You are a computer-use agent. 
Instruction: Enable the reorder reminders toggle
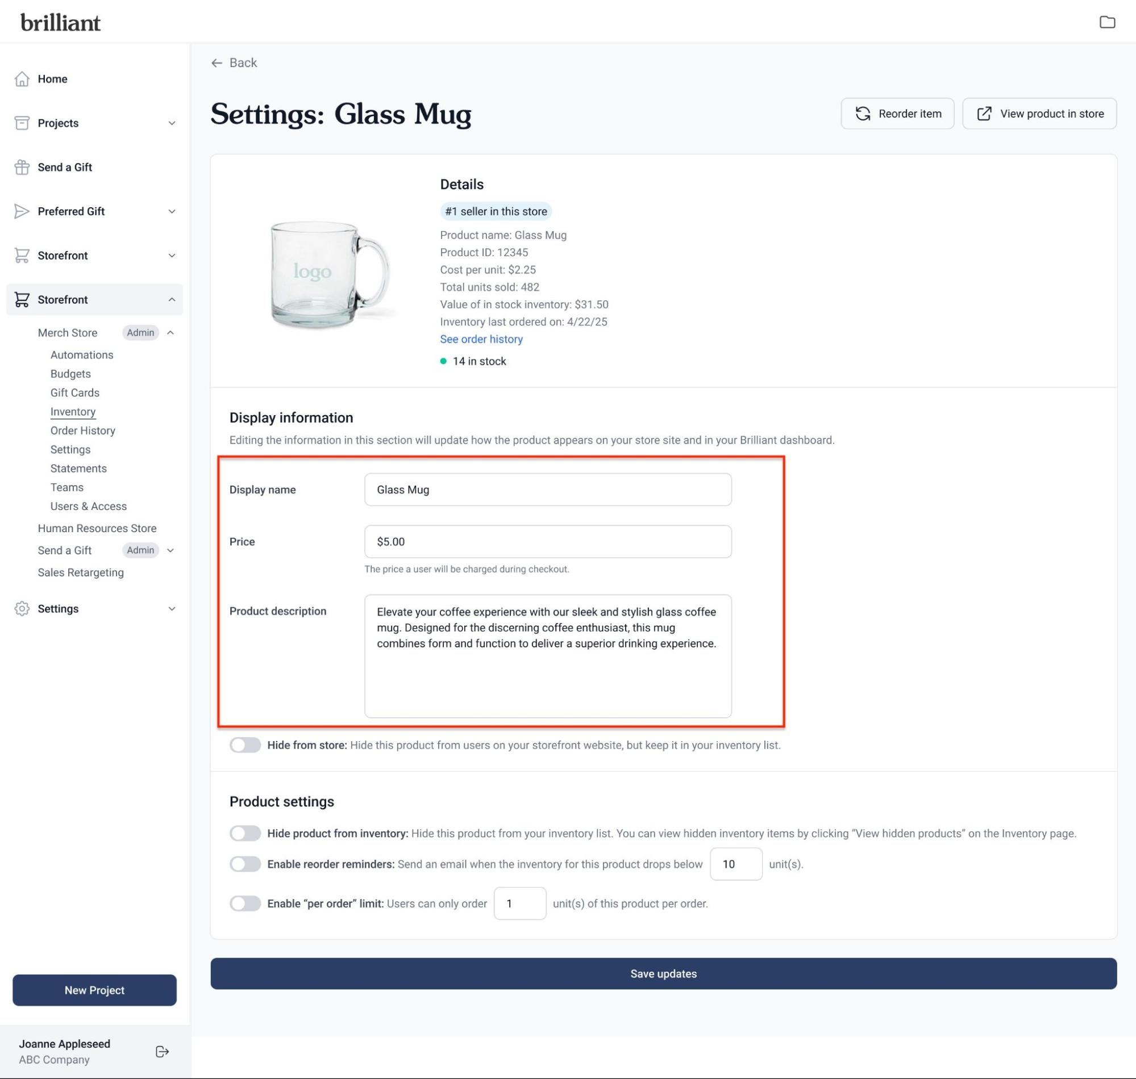coord(245,864)
